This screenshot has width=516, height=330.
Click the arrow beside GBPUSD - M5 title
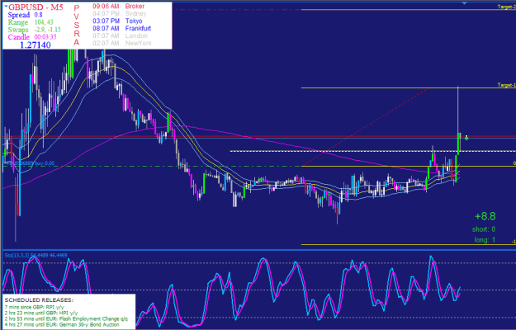point(6,6)
